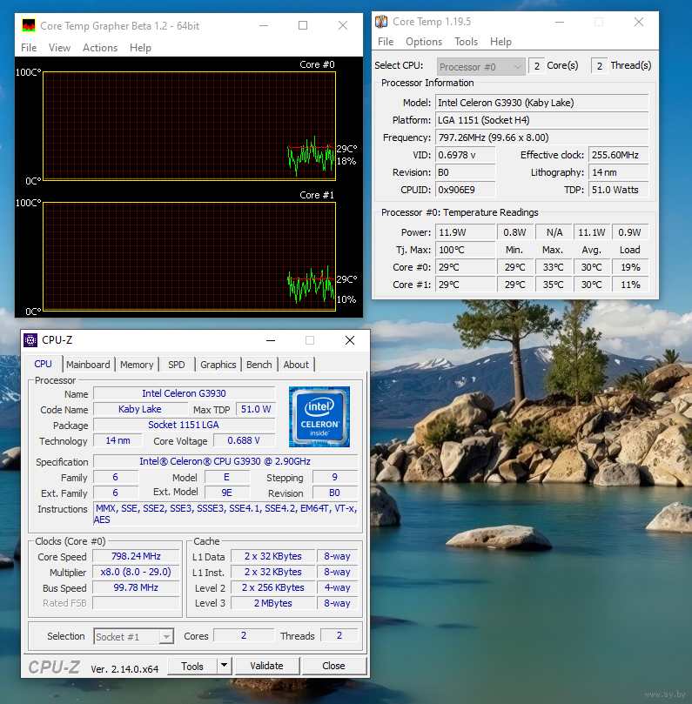Open the Options menu in Core Temp
This screenshot has height=704, width=692.
pos(424,42)
